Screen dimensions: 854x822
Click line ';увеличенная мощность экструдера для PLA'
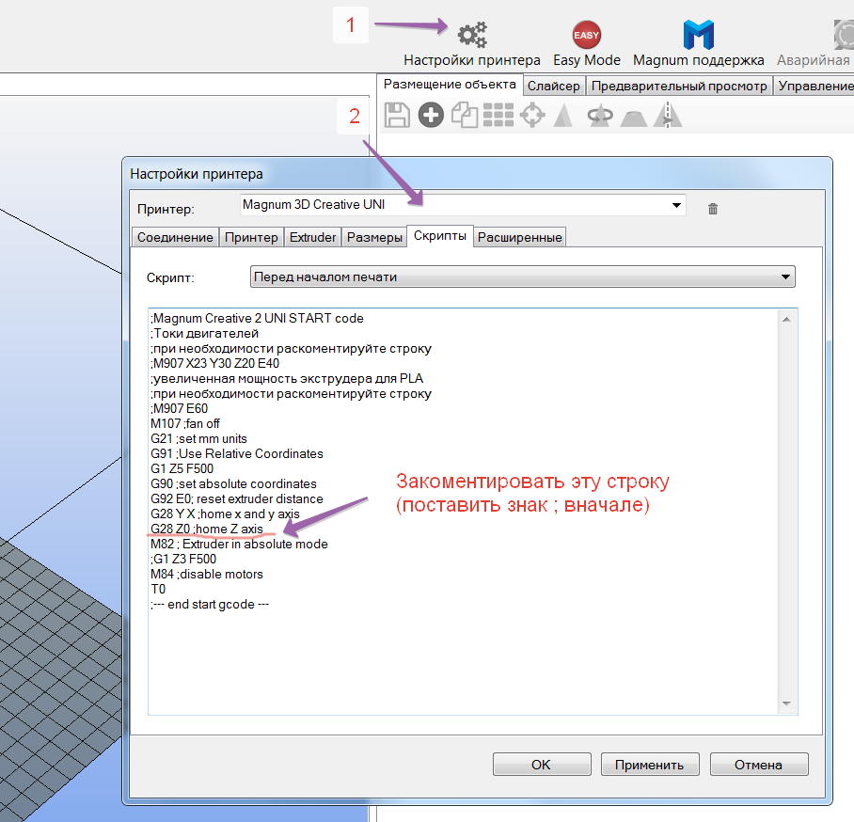pyautogui.click(x=287, y=379)
